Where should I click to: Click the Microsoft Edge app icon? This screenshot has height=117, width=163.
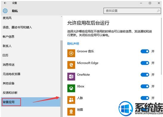click(71, 65)
